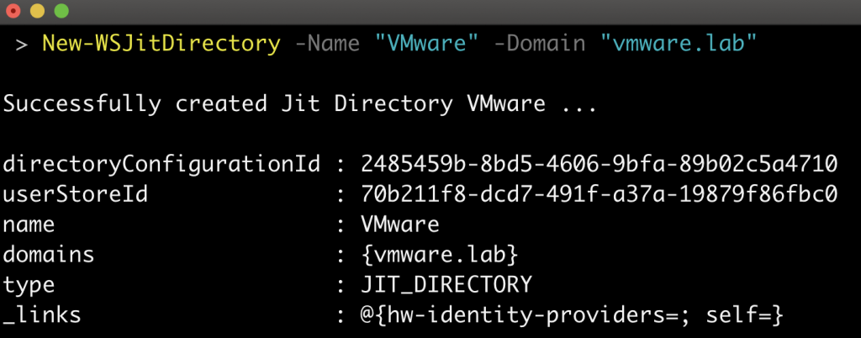Click the -Name parameter in the command
Screen dimensions: 861x338
coord(327,44)
